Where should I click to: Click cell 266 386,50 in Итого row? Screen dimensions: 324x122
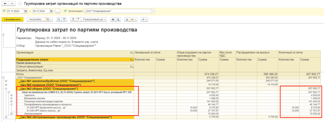(x=267, y=74)
